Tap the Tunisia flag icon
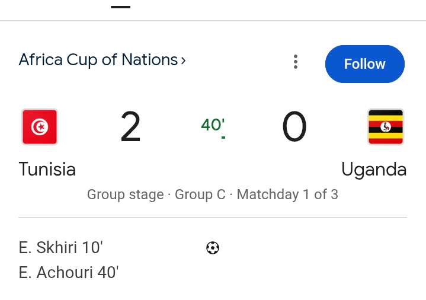The image size is (426, 300). click(x=40, y=127)
